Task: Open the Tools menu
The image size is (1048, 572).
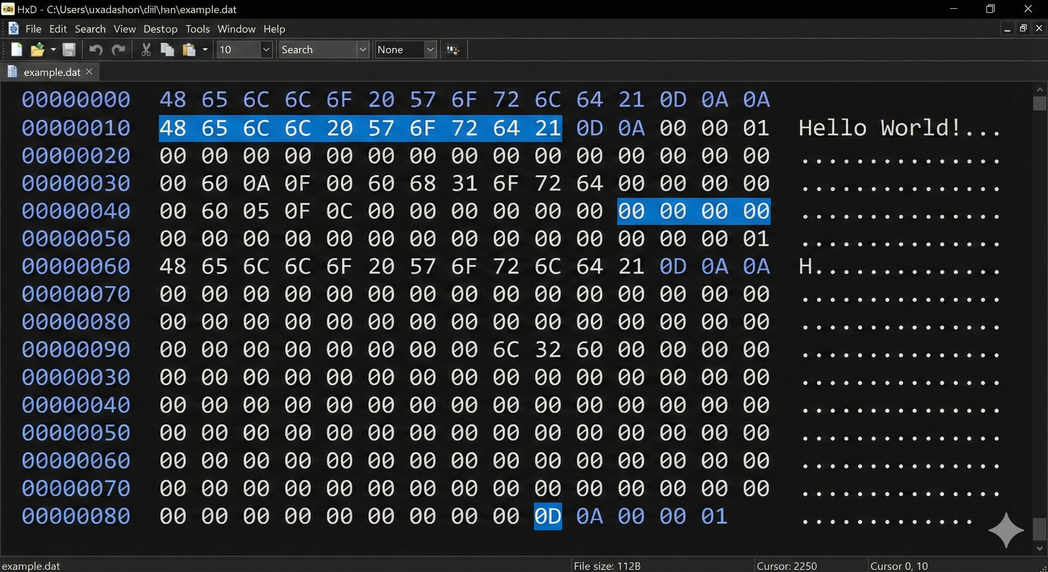Action: click(x=197, y=29)
